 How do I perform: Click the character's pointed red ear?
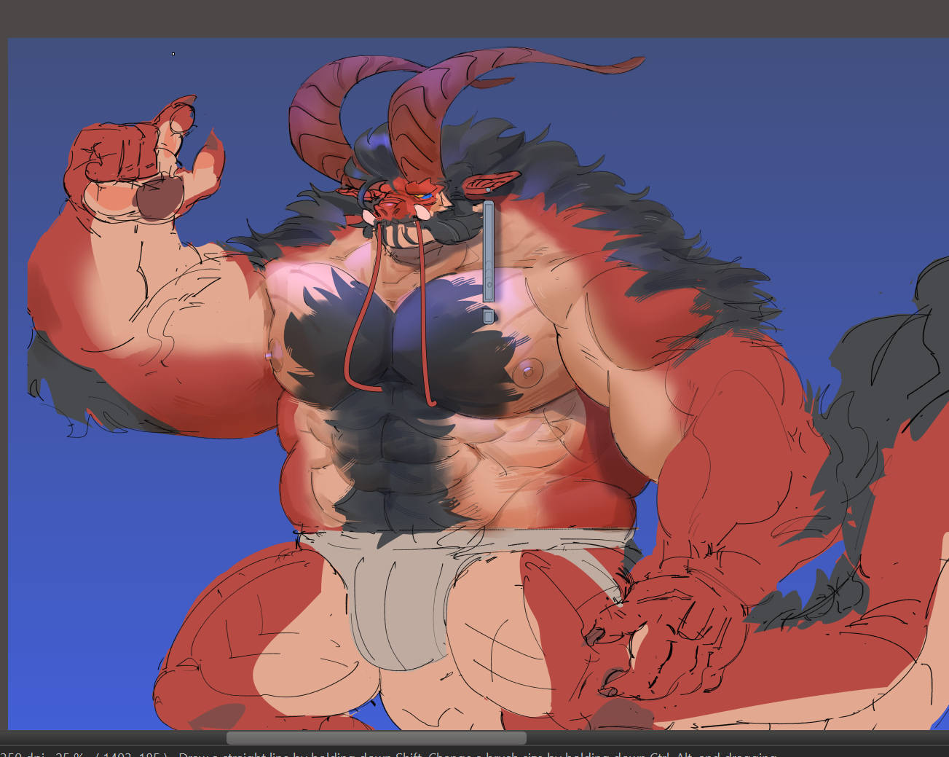[495, 181]
